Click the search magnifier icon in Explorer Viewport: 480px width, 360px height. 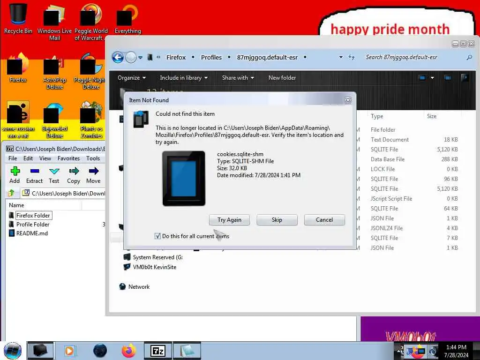pos(469,57)
